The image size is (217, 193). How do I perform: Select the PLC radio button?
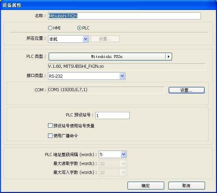tap(79, 28)
